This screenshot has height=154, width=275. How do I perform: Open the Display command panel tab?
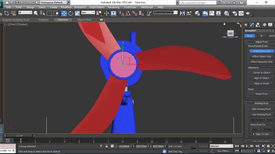pos(270,25)
